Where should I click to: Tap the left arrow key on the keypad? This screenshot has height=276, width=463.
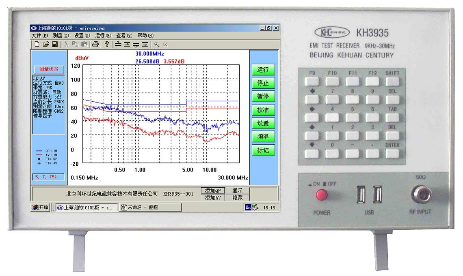[x=312, y=100]
